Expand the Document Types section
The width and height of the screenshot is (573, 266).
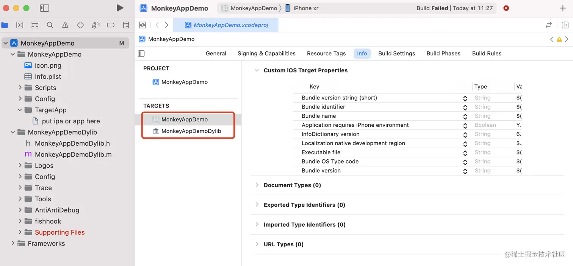(257, 185)
